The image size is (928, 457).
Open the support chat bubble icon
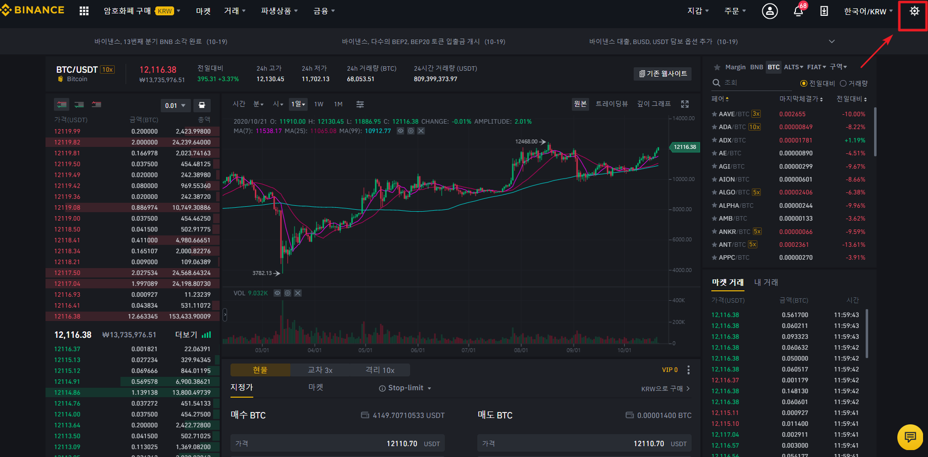point(910,437)
